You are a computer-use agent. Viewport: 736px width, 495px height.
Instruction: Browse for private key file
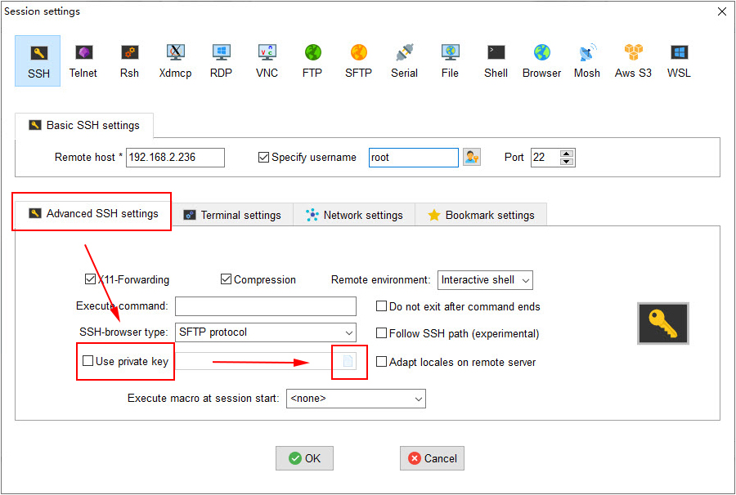click(348, 361)
